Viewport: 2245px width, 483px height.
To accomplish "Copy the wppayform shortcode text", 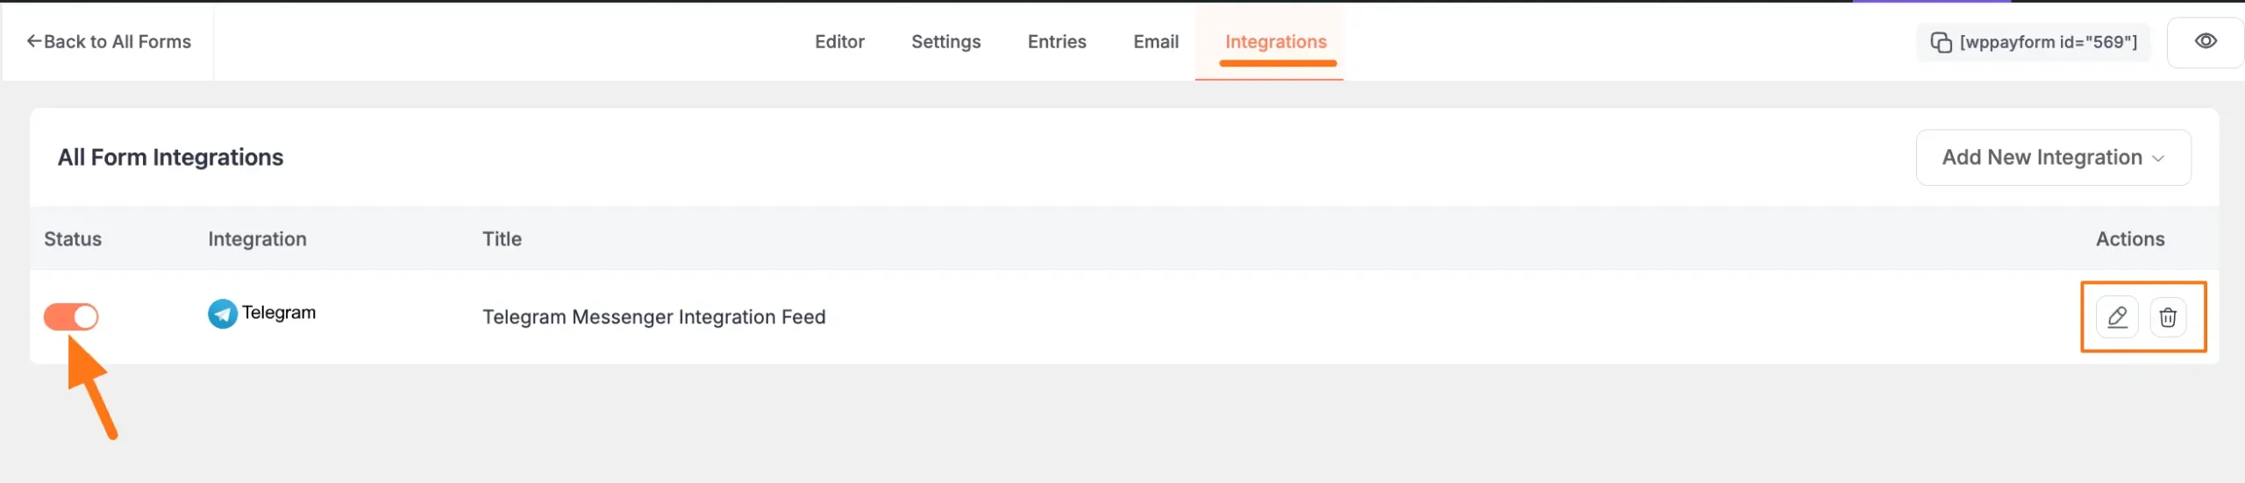I will [x=2048, y=42].
